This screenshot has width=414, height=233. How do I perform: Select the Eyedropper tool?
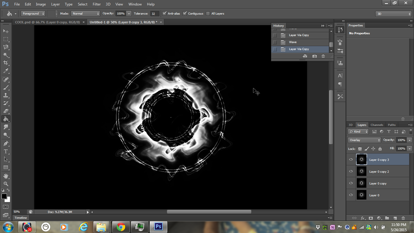pyautogui.click(x=6, y=71)
